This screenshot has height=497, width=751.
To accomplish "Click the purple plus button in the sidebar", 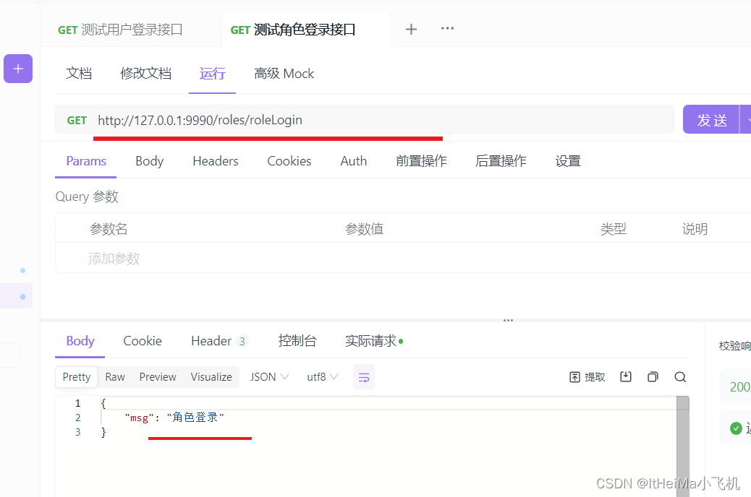I will point(17,69).
